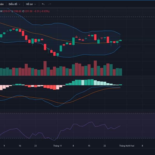Click the undo arrow icon

[x=43, y=4]
